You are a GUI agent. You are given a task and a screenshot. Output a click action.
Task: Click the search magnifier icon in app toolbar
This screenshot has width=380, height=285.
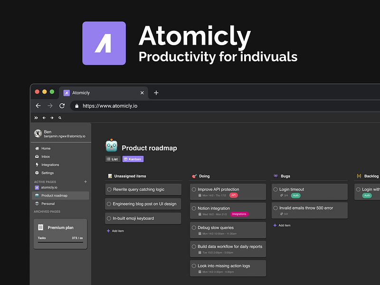pos(60,118)
